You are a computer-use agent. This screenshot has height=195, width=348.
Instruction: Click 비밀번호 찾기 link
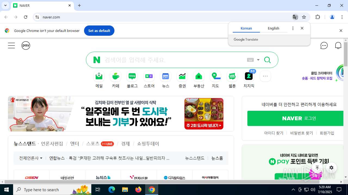302,133
